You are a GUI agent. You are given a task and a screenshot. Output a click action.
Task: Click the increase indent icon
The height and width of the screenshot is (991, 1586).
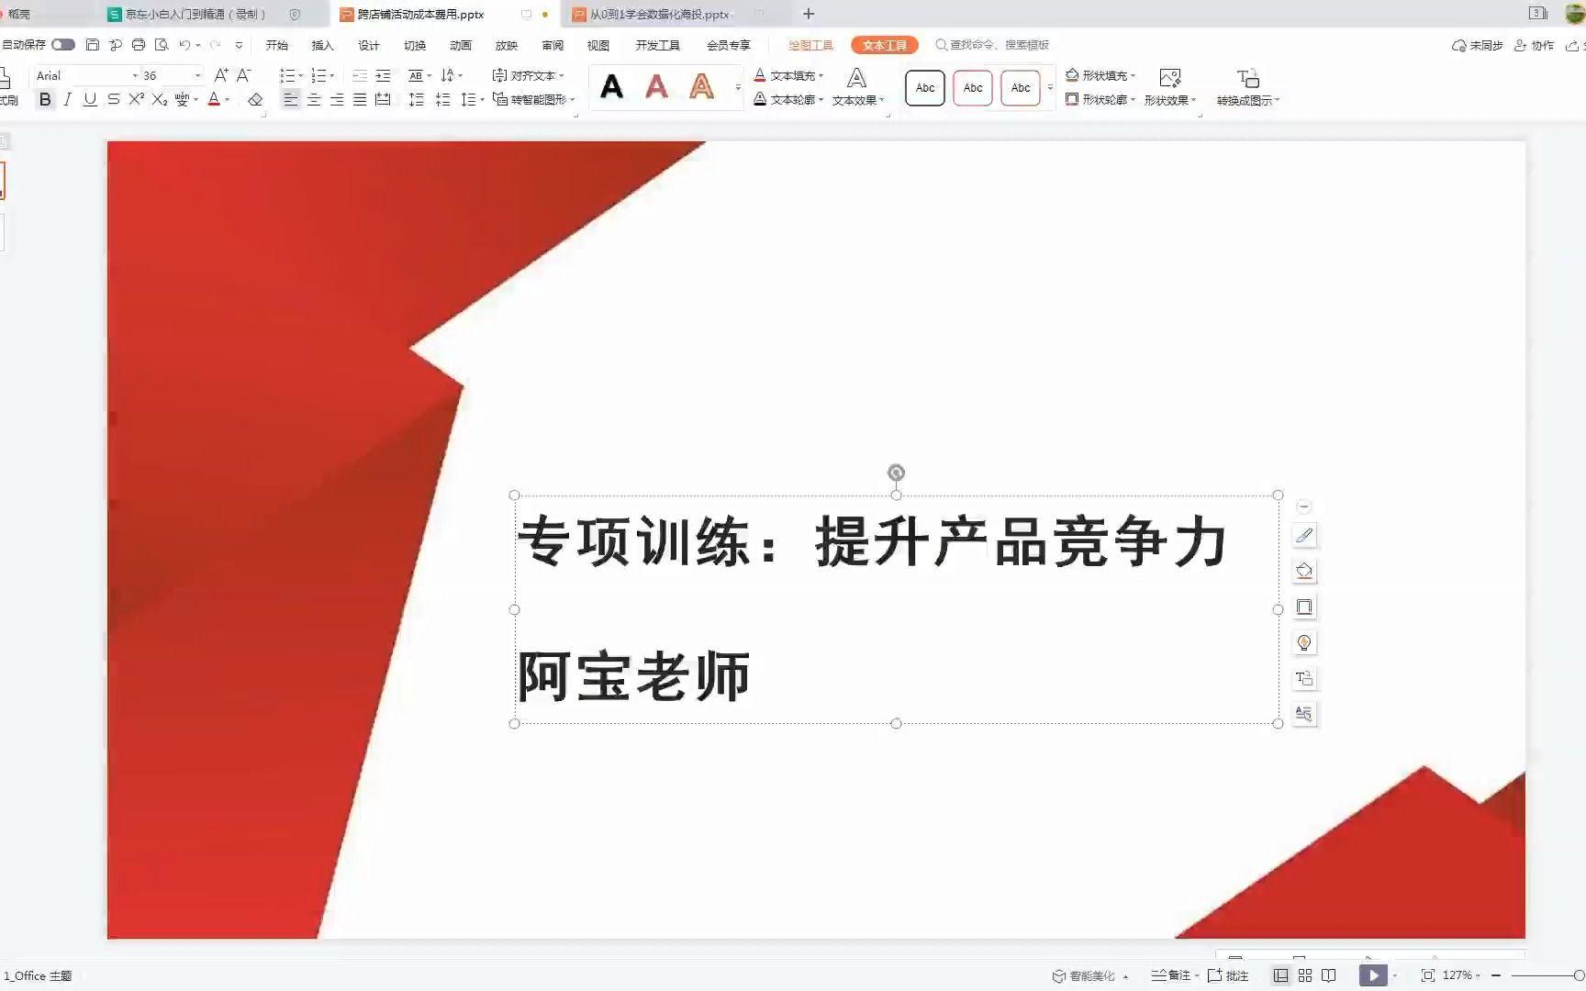383,75
